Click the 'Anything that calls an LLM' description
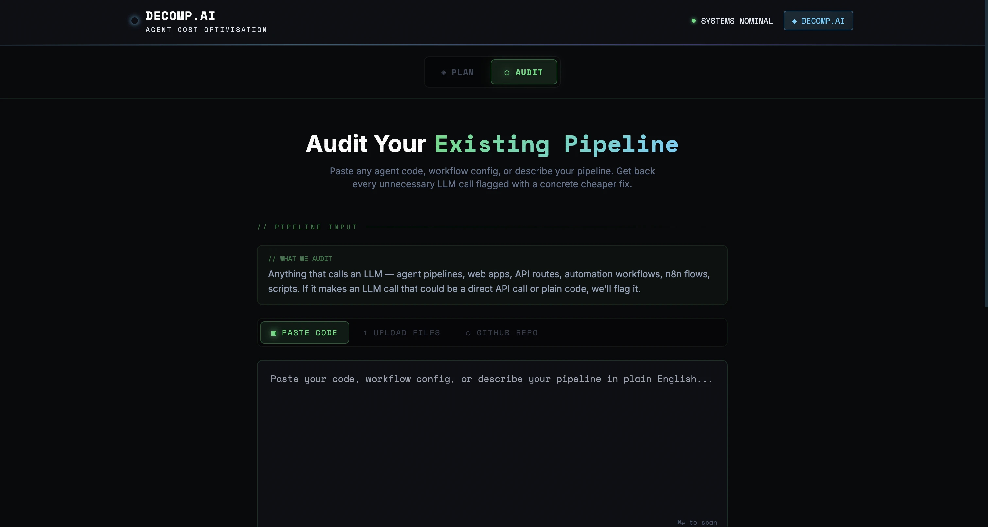 point(489,281)
